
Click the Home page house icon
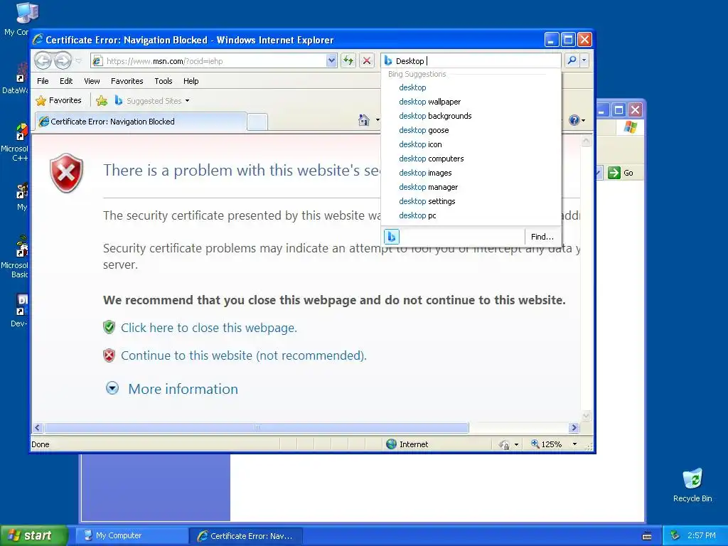pyautogui.click(x=364, y=120)
